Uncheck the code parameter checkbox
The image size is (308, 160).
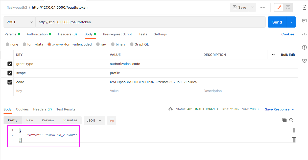click(x=10, y=82)
